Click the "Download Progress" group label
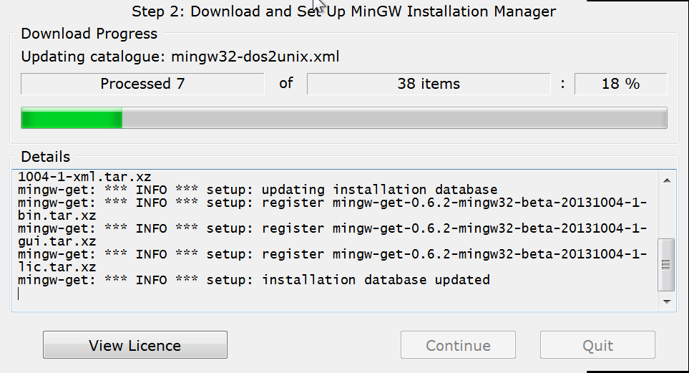 coord(89,34)
